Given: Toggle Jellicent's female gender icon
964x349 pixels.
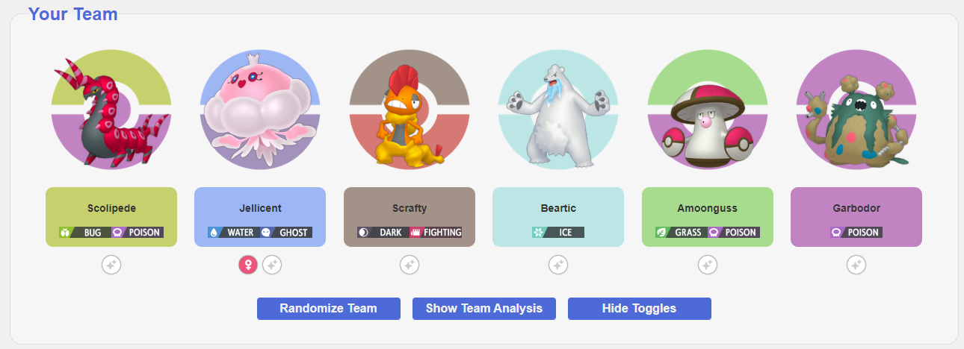Looking at the screenshot, I should [248, 265].
